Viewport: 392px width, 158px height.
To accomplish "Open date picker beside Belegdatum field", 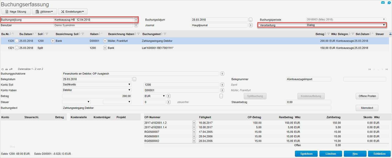I will (135, 79).
